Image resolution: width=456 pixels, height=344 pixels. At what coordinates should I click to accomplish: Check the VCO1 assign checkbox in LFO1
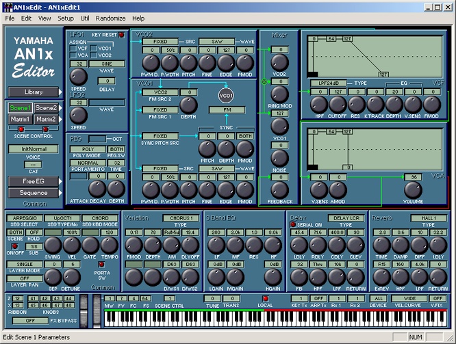[94, 49]
